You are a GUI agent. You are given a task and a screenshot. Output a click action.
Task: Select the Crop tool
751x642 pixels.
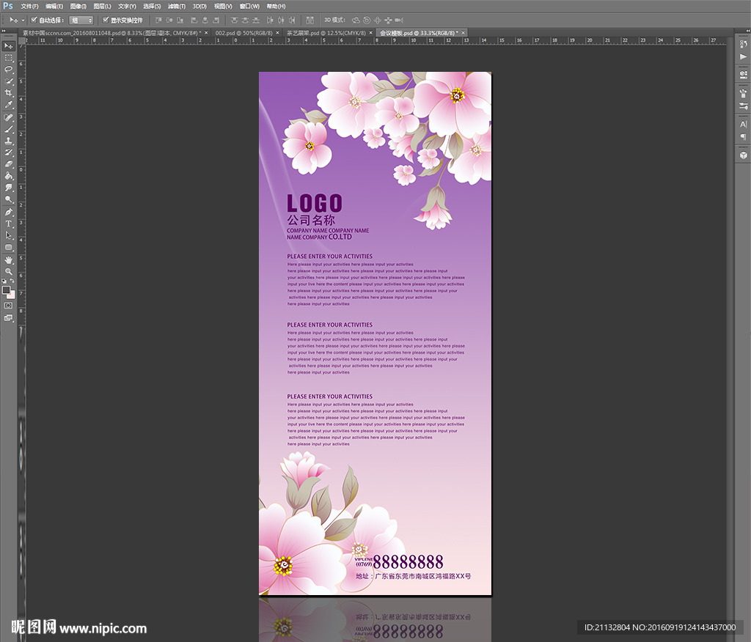pyautogui.click(x=9, y=93)
